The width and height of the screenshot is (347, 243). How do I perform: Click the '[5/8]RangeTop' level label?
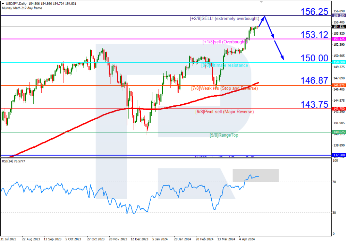224,135
